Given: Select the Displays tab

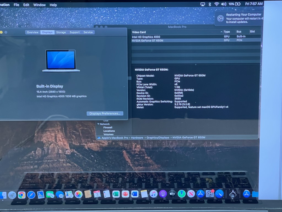Looking at the screenshot, I should pos(47,32).
